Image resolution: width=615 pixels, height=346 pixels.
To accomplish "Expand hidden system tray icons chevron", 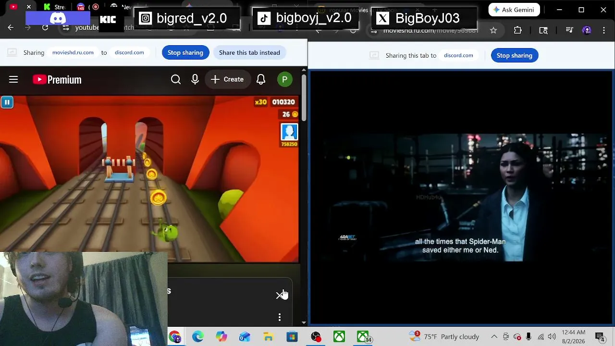I will tap(494, 337).
